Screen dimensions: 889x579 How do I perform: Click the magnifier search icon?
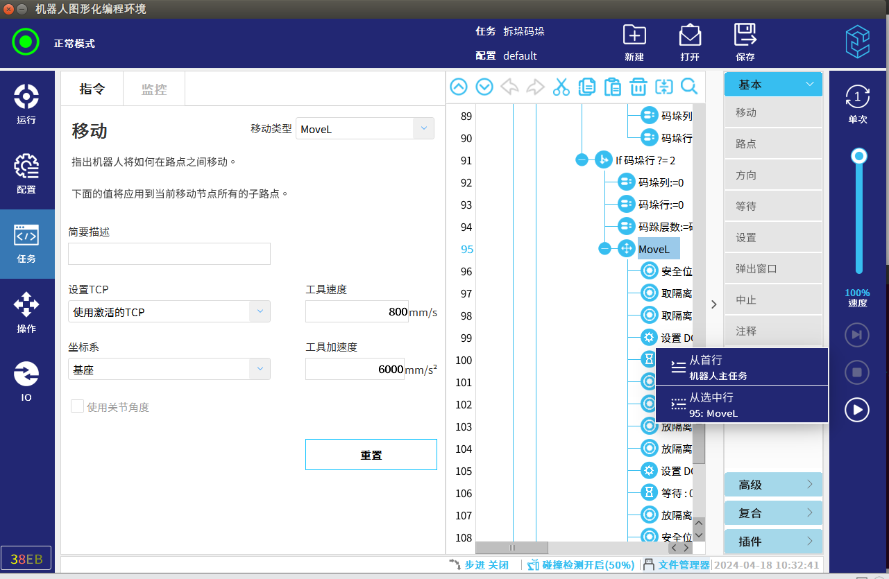(x=689, y=87)
